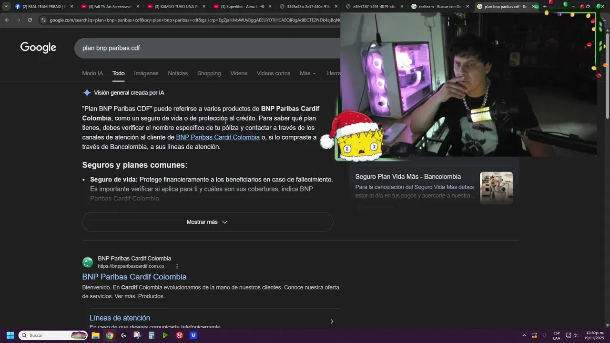Open volume control in system tray
610x343 pixels.
pyautogui.click(x=576, y=335)
